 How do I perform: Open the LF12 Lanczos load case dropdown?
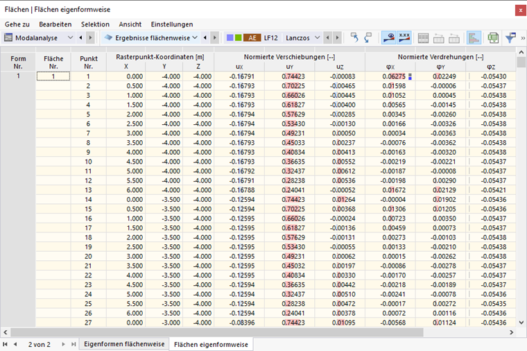[318, 37]
